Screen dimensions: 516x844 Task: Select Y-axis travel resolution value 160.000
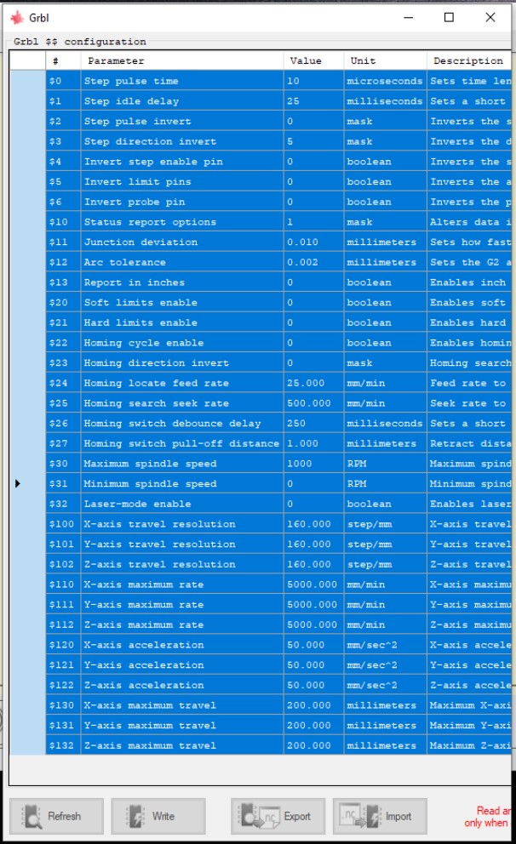pyautogui.click(x=313, y=545)
